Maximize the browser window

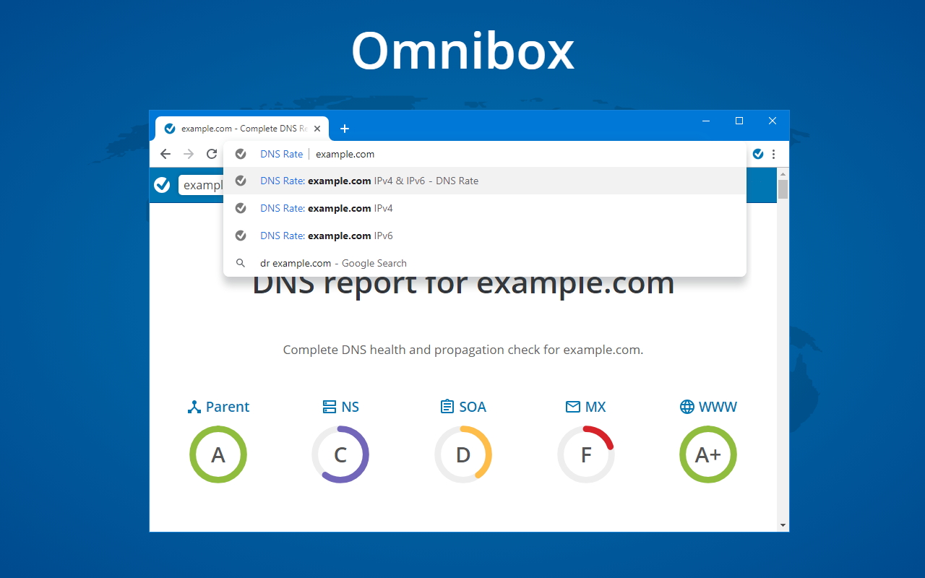point(739,121)
